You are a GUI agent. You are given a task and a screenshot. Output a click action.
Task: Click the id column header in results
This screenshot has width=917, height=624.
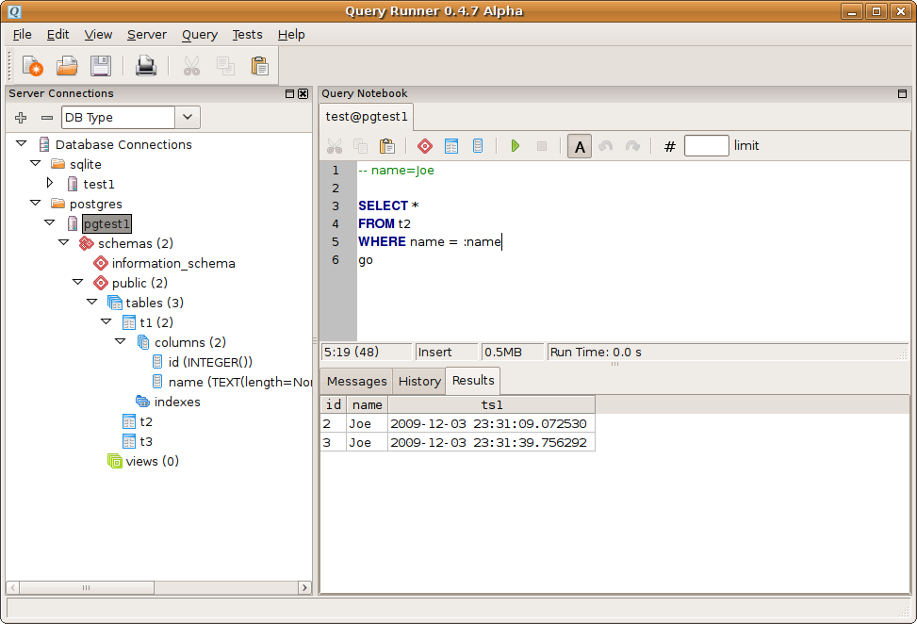tap(334, 404)
